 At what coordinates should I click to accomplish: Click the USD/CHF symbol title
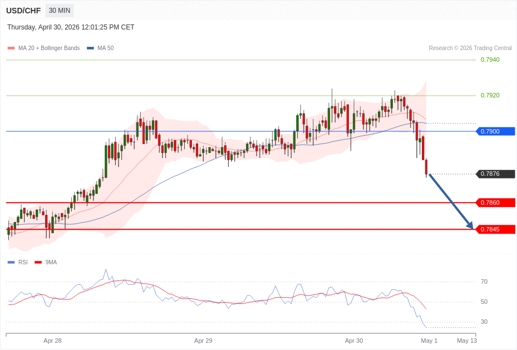point(23,11)
